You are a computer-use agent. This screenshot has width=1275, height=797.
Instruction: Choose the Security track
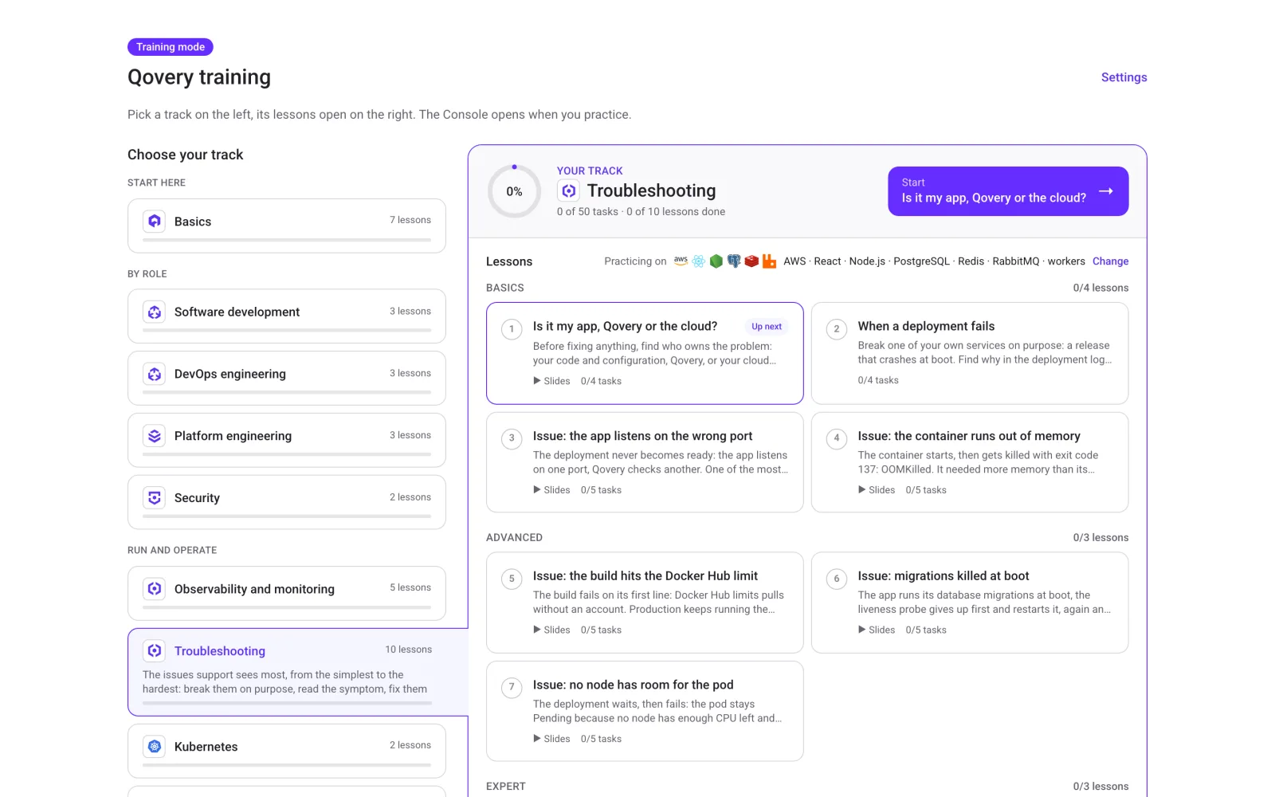(x=287, y=502)
